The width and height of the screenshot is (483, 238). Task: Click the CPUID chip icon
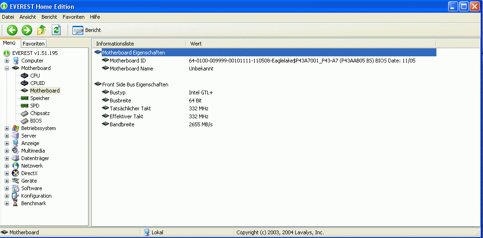pos(24,83)
